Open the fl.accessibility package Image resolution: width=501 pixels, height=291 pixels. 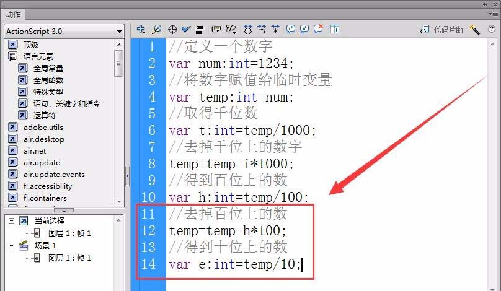pyautogui.click(x=48, y=186)
